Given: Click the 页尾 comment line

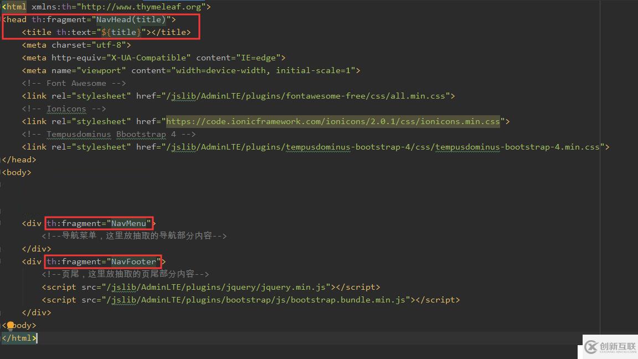Looking at the screenshot, I should click(125, 274).
